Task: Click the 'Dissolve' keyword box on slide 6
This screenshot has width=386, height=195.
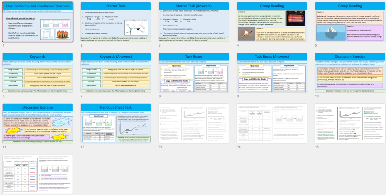Action: (x=13, y=81)
